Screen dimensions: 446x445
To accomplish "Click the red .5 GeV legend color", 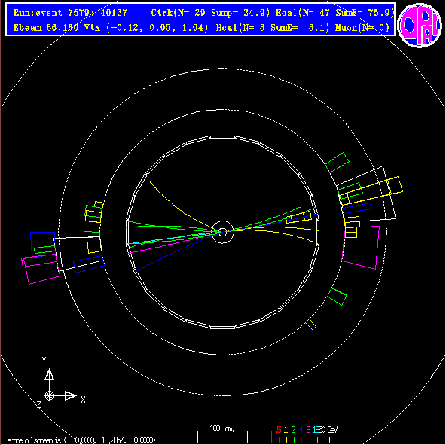I will 279,429.
